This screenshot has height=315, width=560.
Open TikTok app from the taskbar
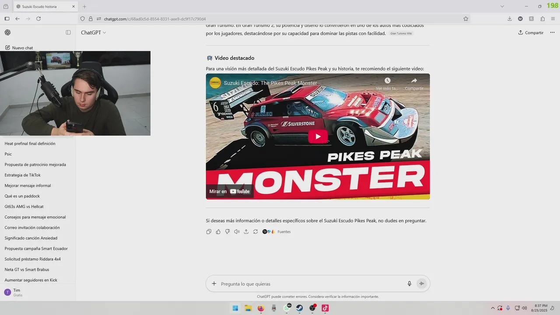tap(325, 308)
